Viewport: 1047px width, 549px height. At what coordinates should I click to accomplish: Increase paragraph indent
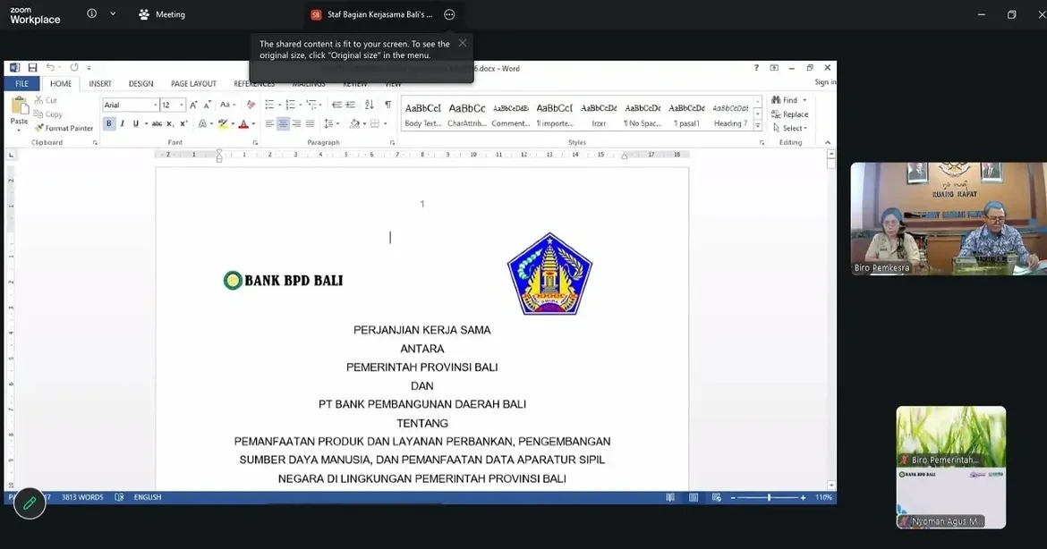pyautogui.click(x=351, y=105)
